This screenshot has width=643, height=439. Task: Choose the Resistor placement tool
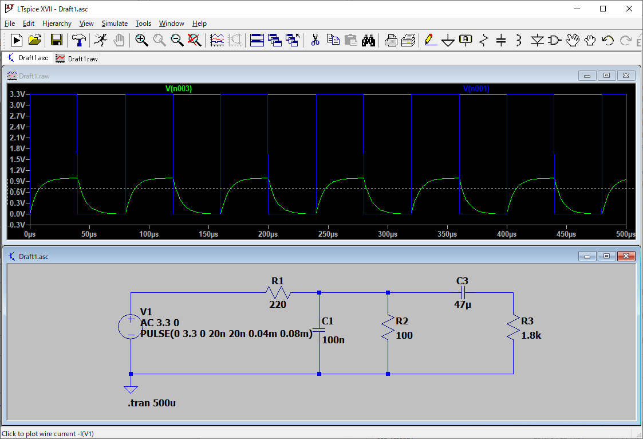[484, 40]
